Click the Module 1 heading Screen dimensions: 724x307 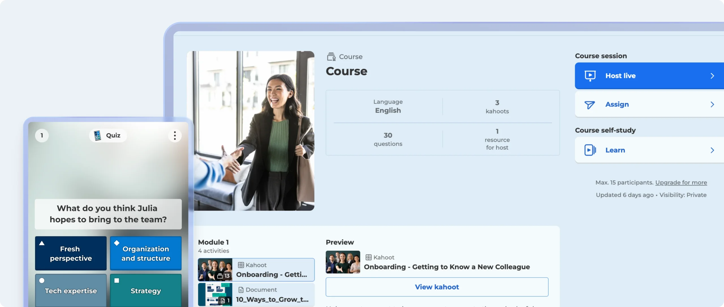click(214, 242)
